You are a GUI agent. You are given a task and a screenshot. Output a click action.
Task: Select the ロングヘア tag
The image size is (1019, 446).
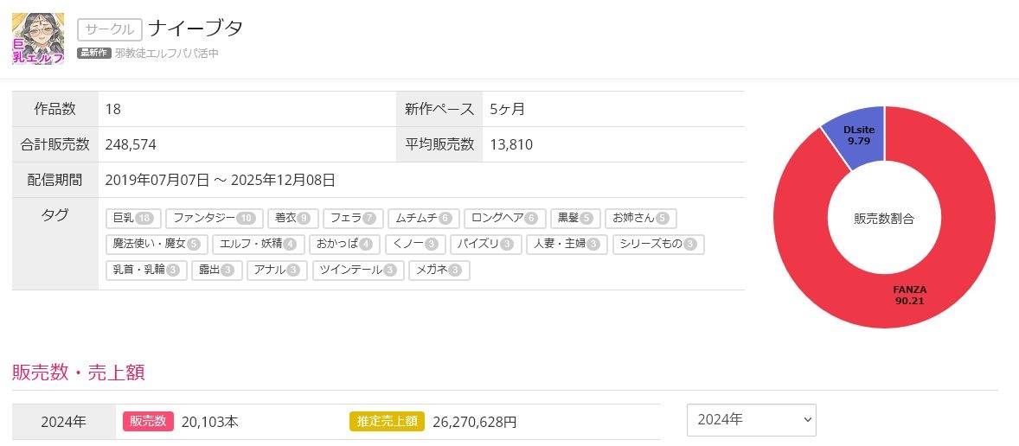(504, 219)
